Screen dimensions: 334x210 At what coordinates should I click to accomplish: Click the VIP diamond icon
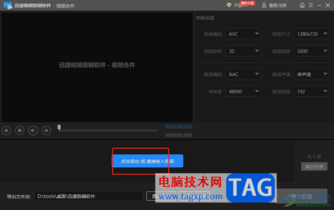click(x=229, y=5)
